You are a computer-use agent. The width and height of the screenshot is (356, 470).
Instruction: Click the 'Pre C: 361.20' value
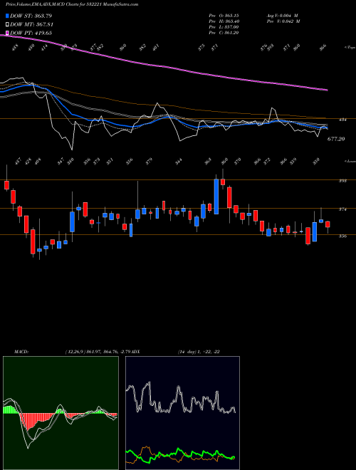(224, 33)
